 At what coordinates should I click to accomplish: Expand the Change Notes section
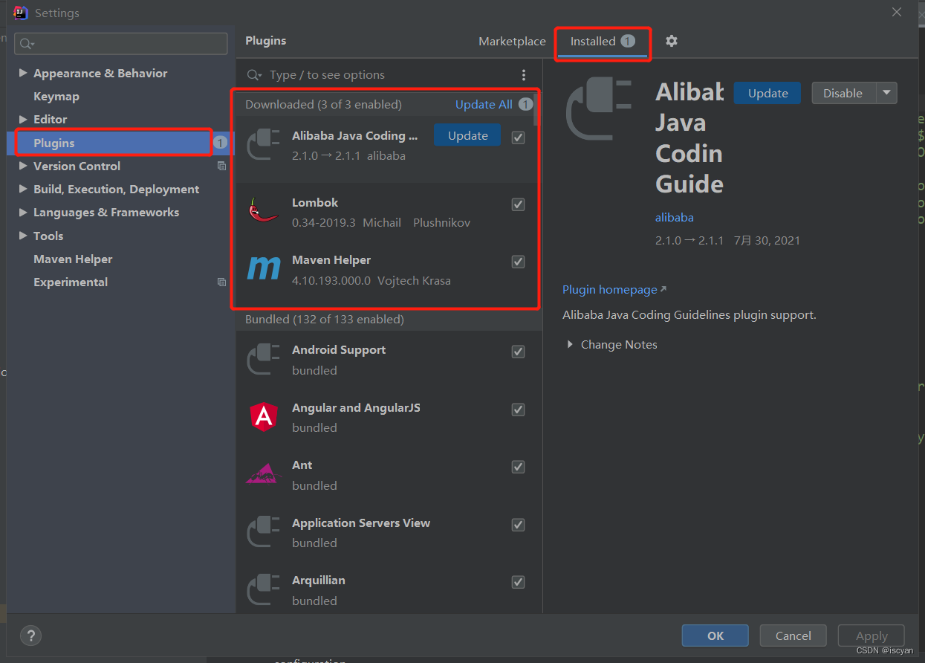pos(570,345)
